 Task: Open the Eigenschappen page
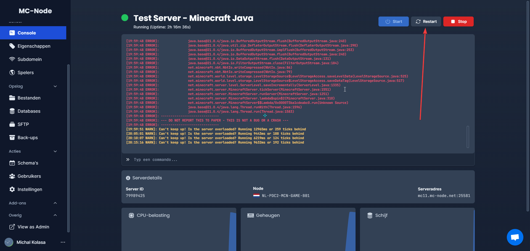(33, 46)
